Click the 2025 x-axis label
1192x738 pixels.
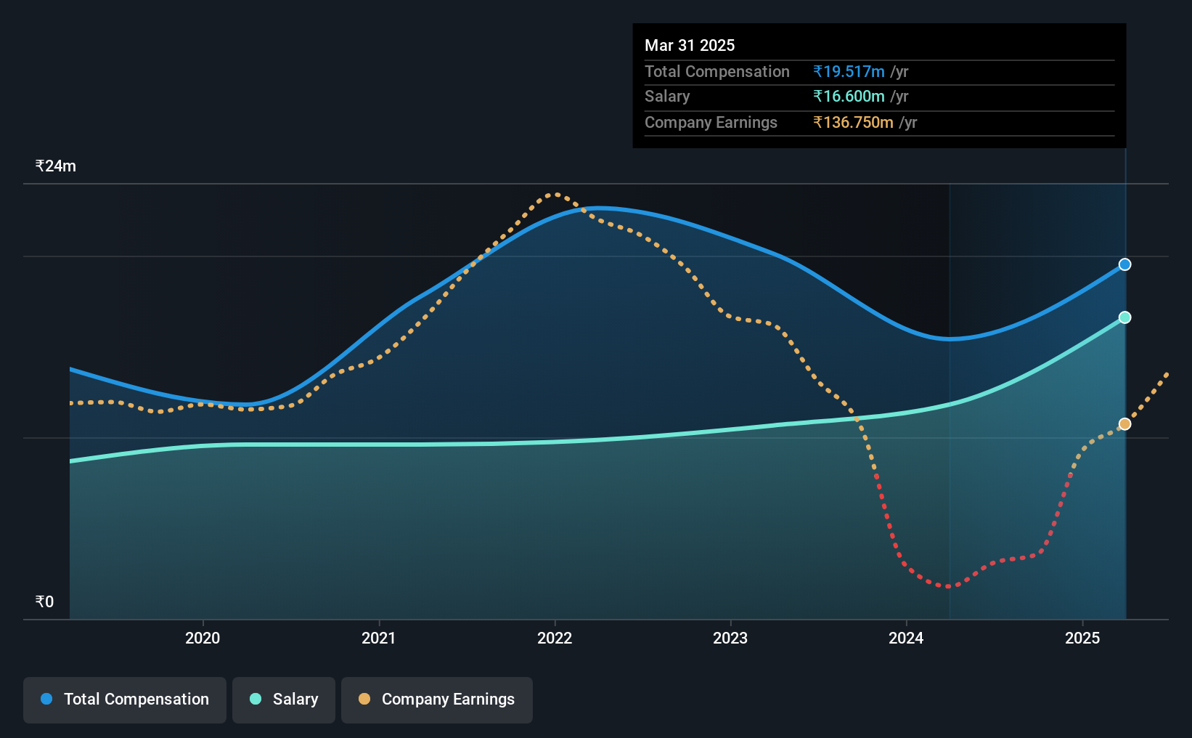[x=1082, y=638]
